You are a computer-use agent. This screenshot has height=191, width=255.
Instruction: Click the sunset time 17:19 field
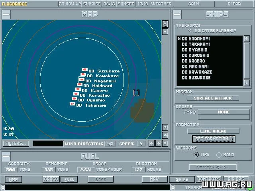(143, 4)
